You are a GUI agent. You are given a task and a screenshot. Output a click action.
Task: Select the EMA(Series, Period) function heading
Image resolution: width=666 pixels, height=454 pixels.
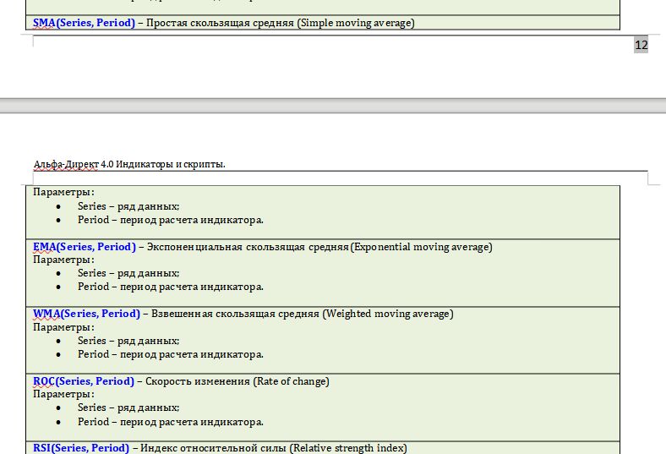(84, 247)
